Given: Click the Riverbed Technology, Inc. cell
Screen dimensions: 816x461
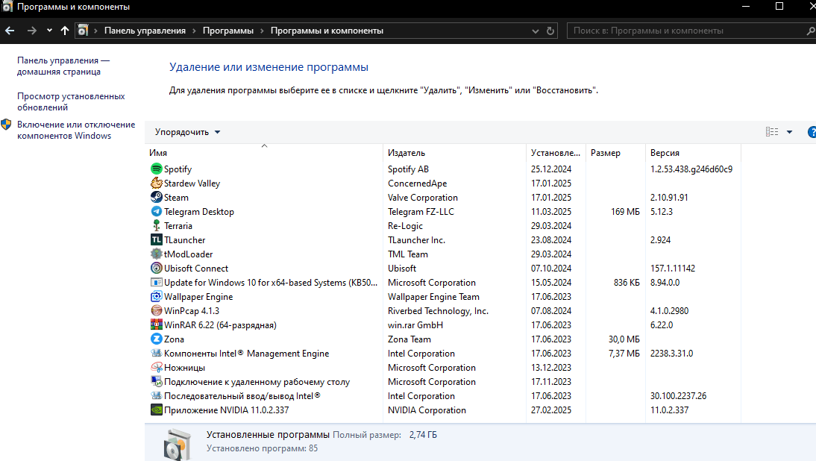Looking at the screenshot, I should point(438,310).
